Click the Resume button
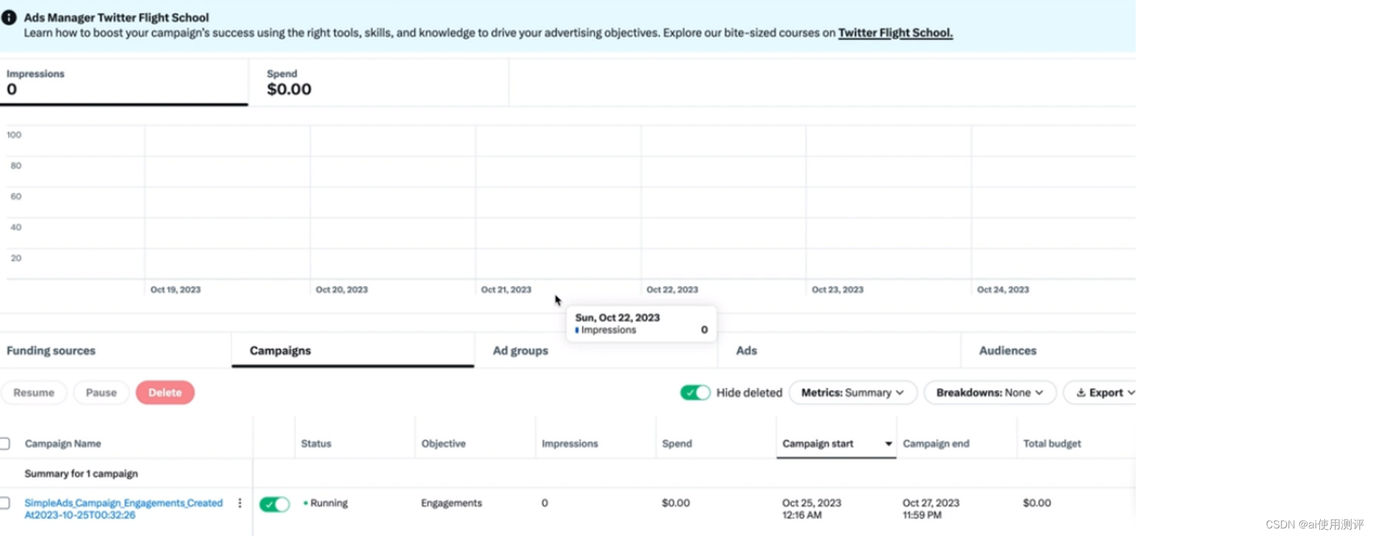The image size is (1373, 536). 34,393
